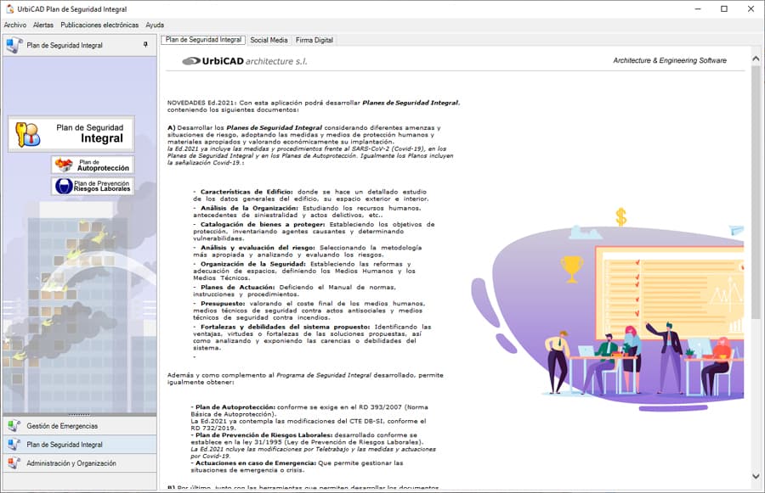
Task: Open Plan de Seguridad Integral large button
Action: click(x=71, y=133)
